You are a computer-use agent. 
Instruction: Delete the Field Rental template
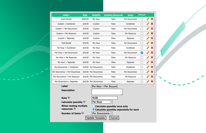click(x=152, y=43)
